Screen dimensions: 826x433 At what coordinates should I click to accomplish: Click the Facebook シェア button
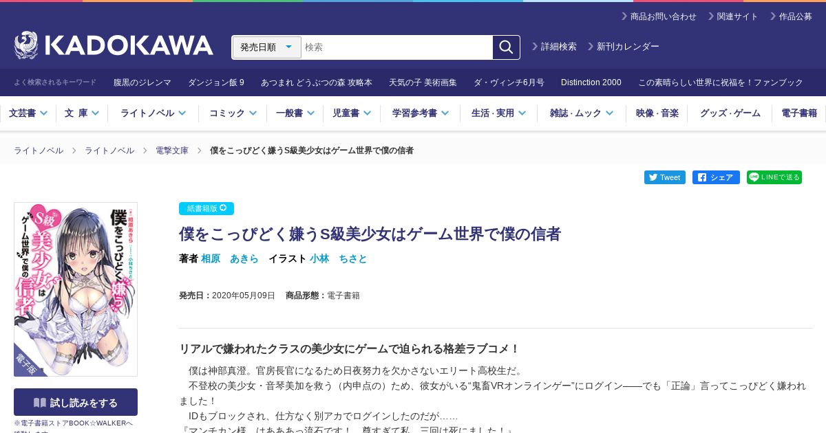(716, 177)
